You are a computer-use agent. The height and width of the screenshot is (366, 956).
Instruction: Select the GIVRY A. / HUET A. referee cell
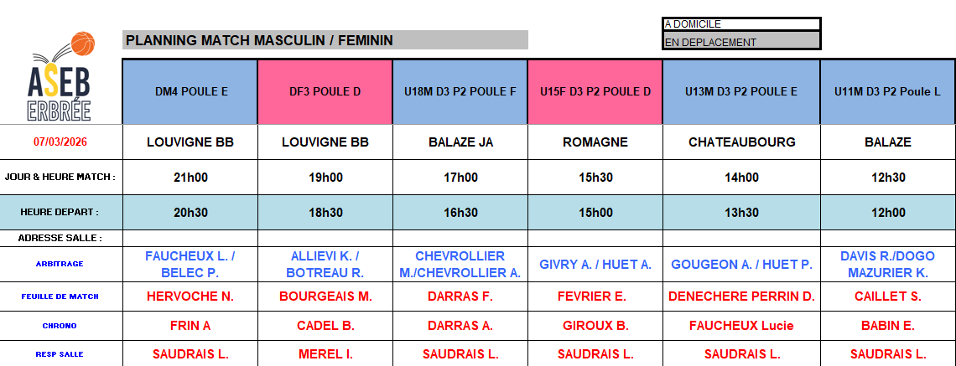[x=595, y=265]
